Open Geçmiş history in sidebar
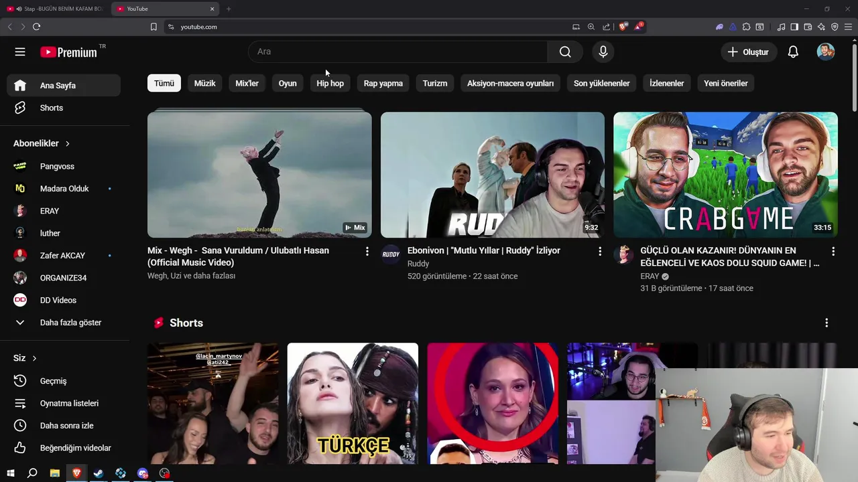Viewport: 858px width, 482px height. (64, 381)
